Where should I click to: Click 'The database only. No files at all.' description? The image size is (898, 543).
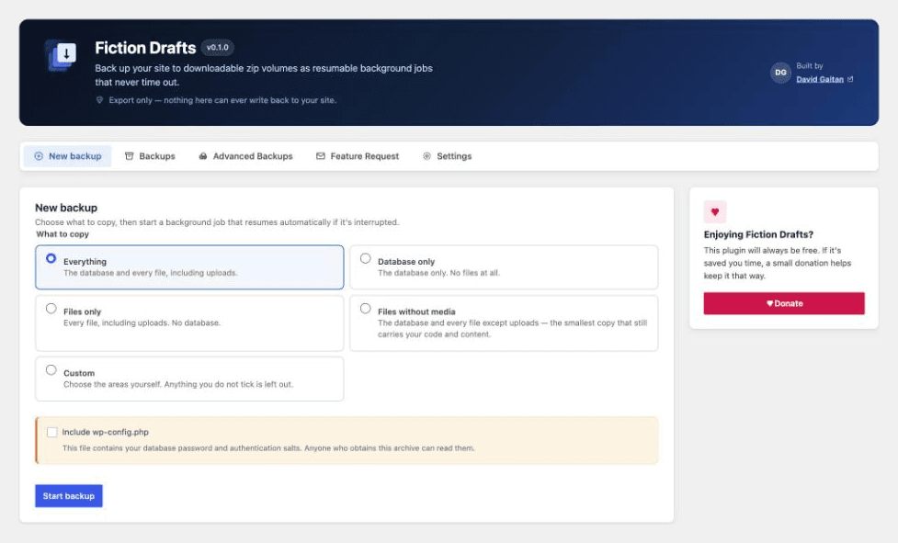pos(438,273)
